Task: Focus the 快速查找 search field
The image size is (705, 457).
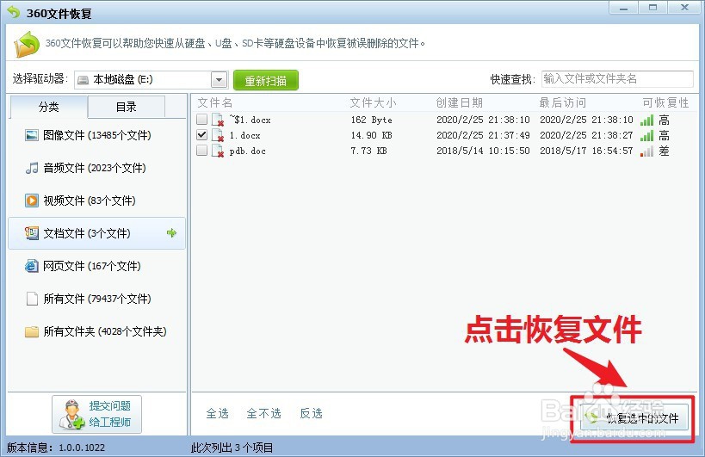Action: tap(617, 79)
